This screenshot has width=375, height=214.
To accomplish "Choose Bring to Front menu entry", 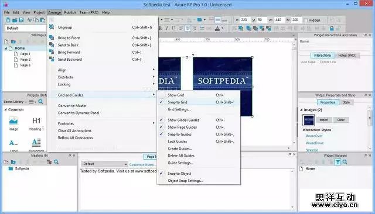I will pos(103,38).
